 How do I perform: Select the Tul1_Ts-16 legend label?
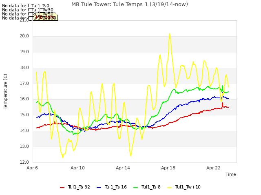coord(116,187)
